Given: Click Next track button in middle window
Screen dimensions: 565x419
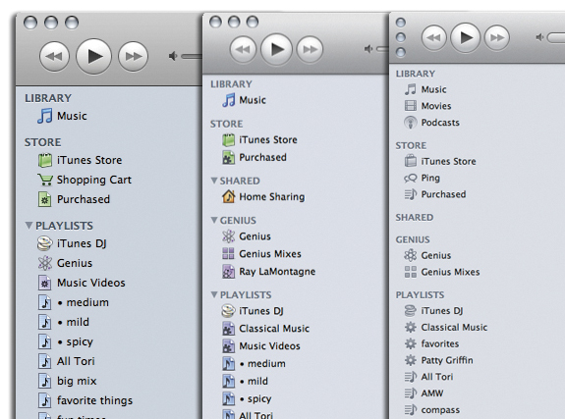Looking at the screenshot, I should coord(310,49).
